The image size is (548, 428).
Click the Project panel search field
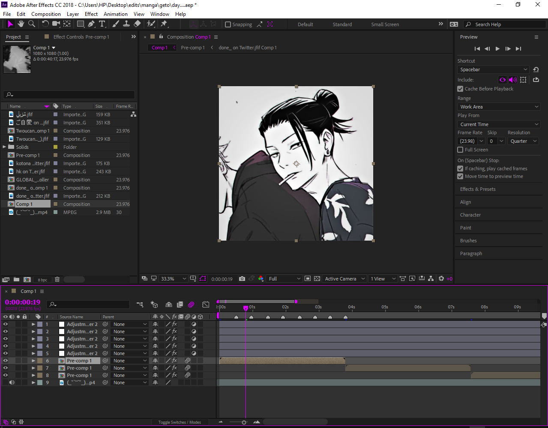(x=69, y=94)
